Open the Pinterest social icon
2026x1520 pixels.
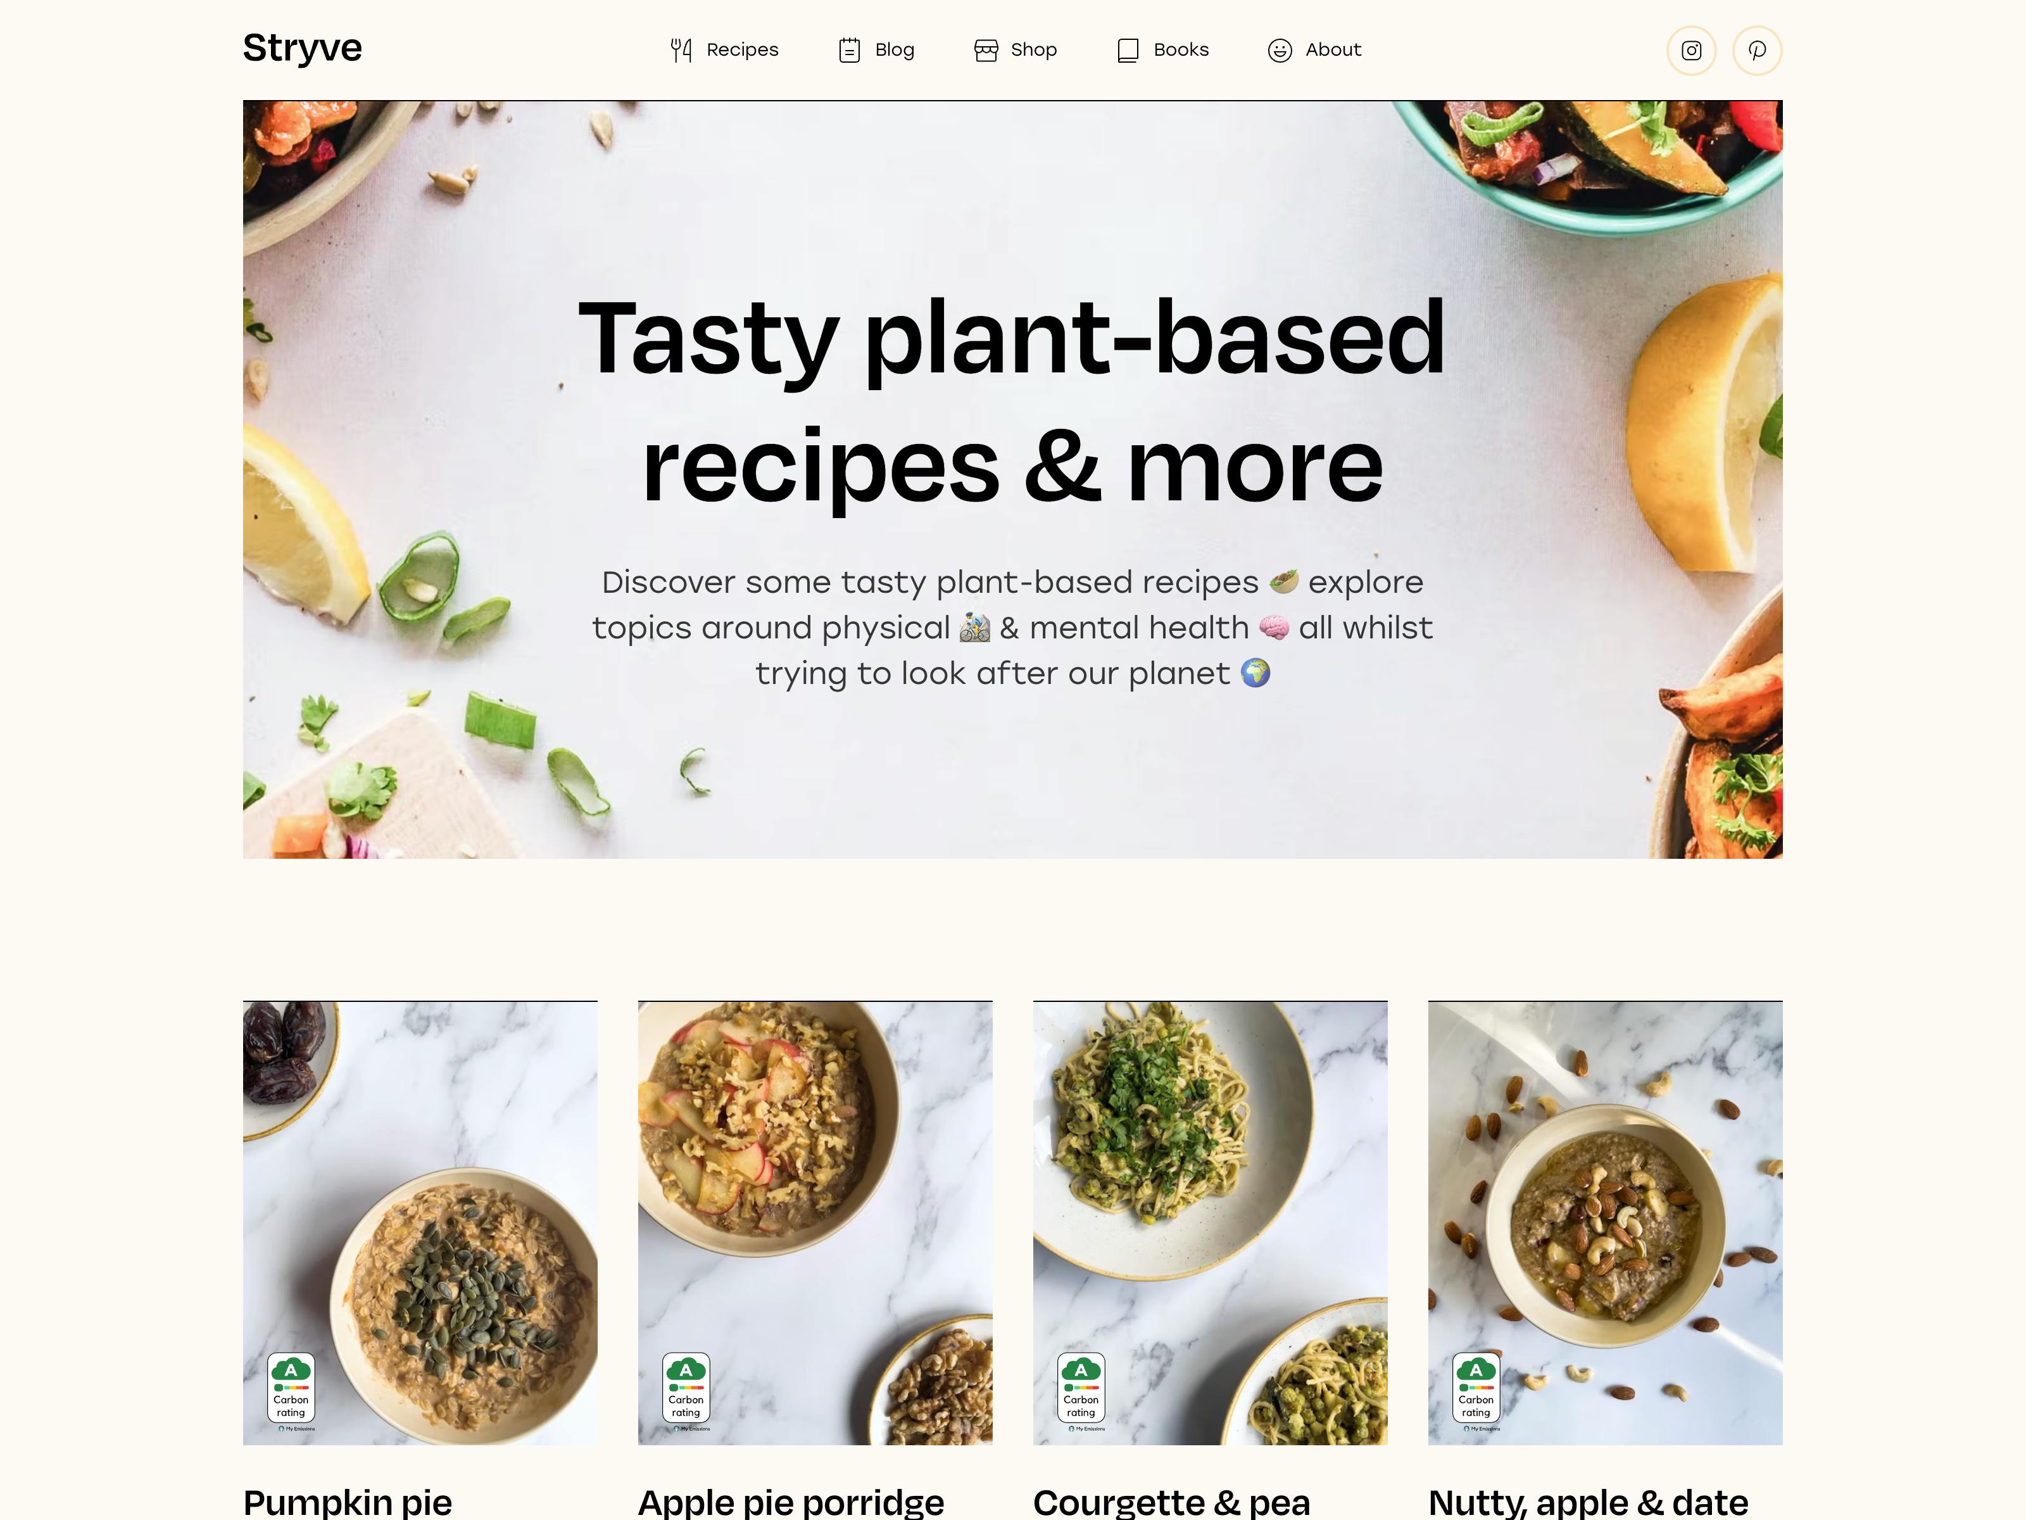1756,49
